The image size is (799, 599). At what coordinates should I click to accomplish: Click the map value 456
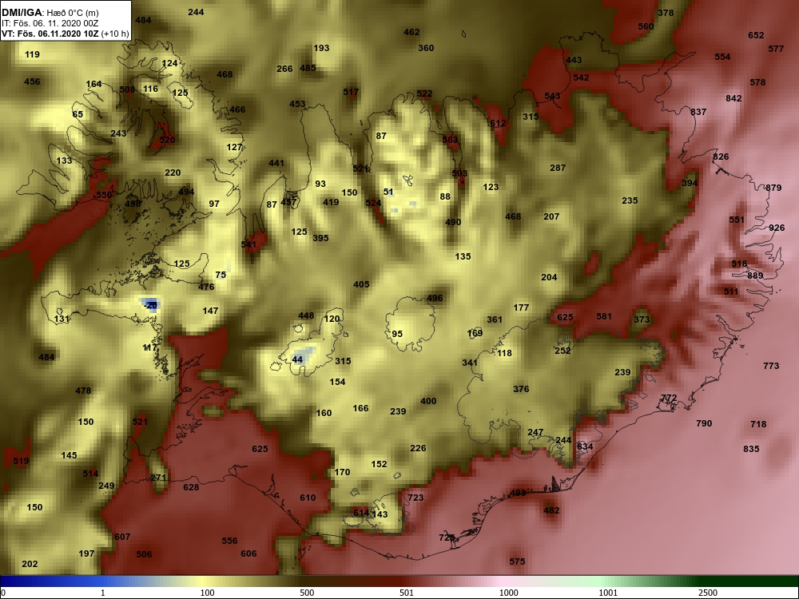coord(32,81)
